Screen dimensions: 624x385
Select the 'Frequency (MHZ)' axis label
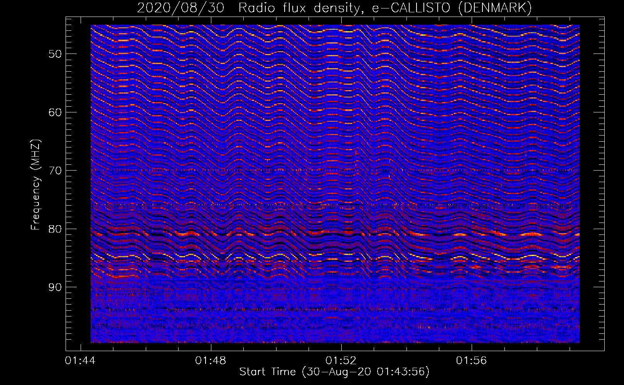[35, 185]
